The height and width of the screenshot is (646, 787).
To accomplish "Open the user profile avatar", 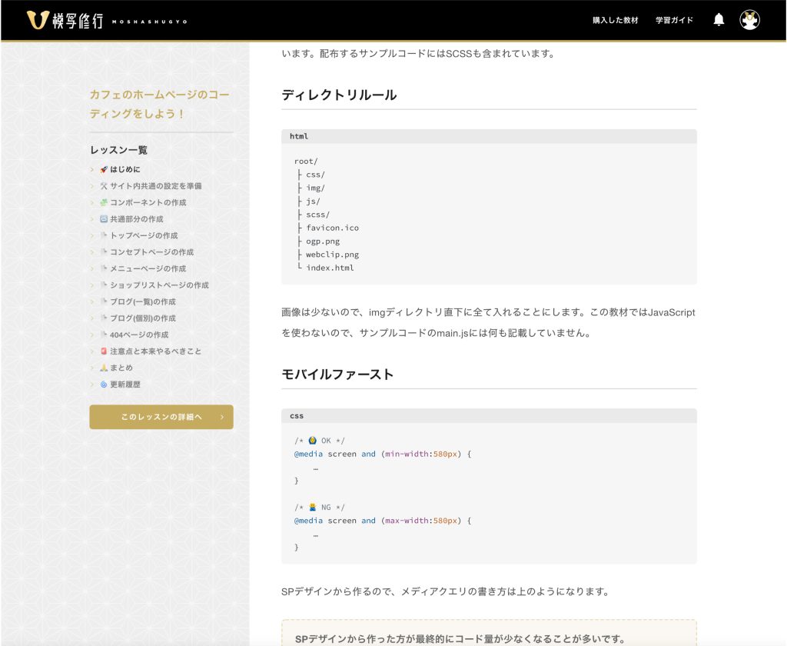I will click(749, 20).
